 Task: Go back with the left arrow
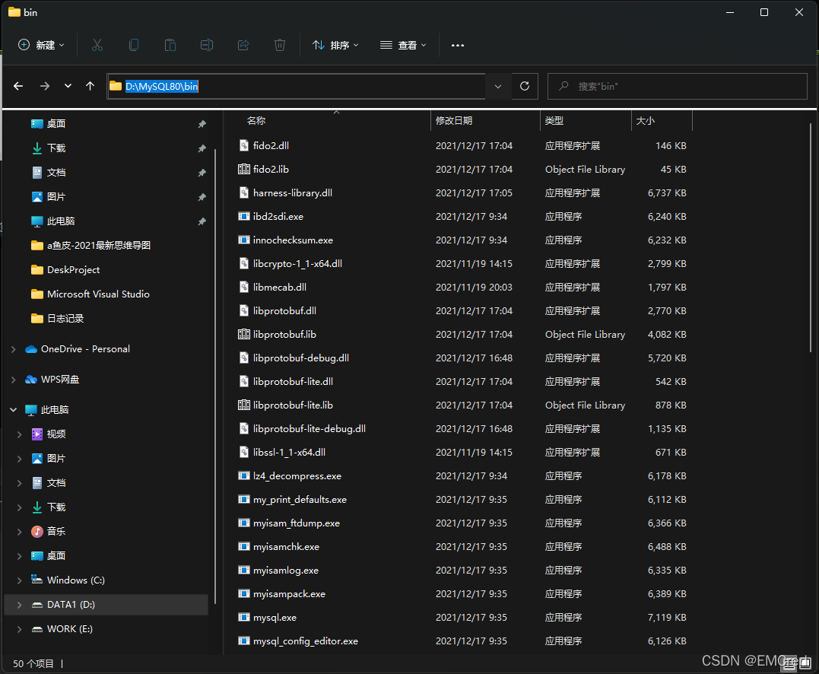(x=18, y=86)
